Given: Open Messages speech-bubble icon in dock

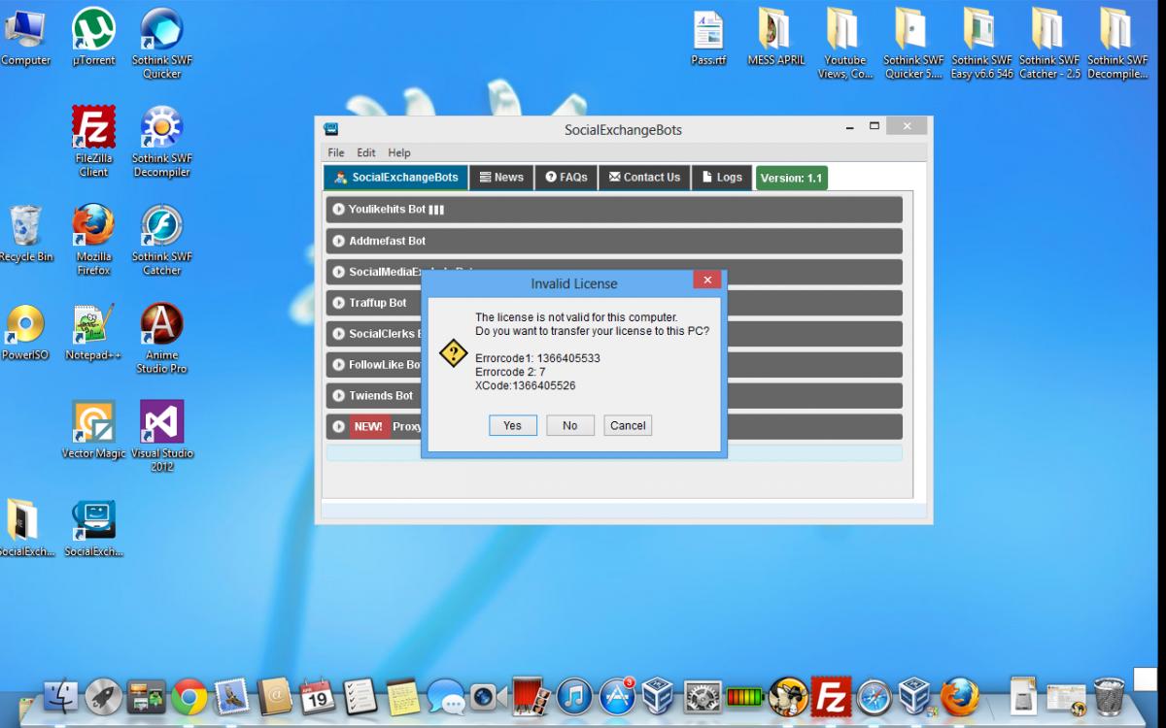Looking at the screenshot, I should [446, 696].
